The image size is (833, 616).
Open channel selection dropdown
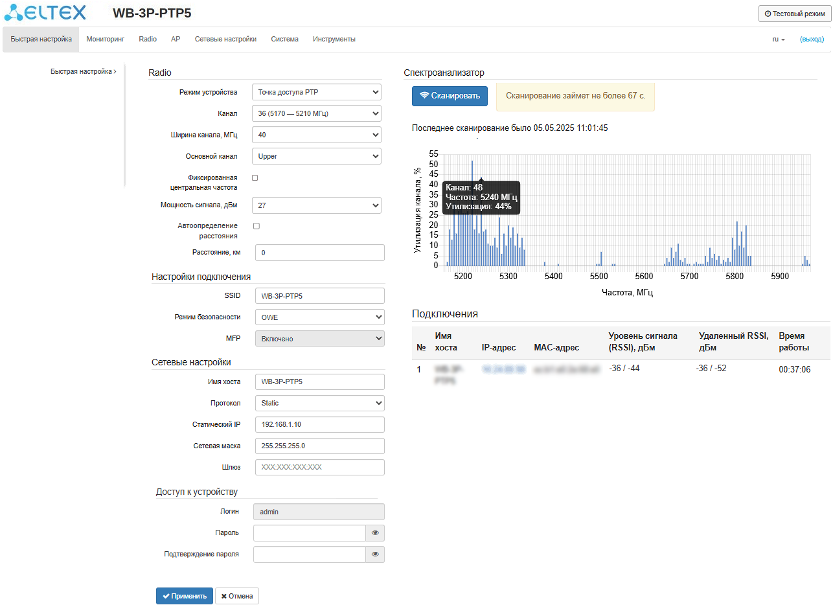click(316, 114)
